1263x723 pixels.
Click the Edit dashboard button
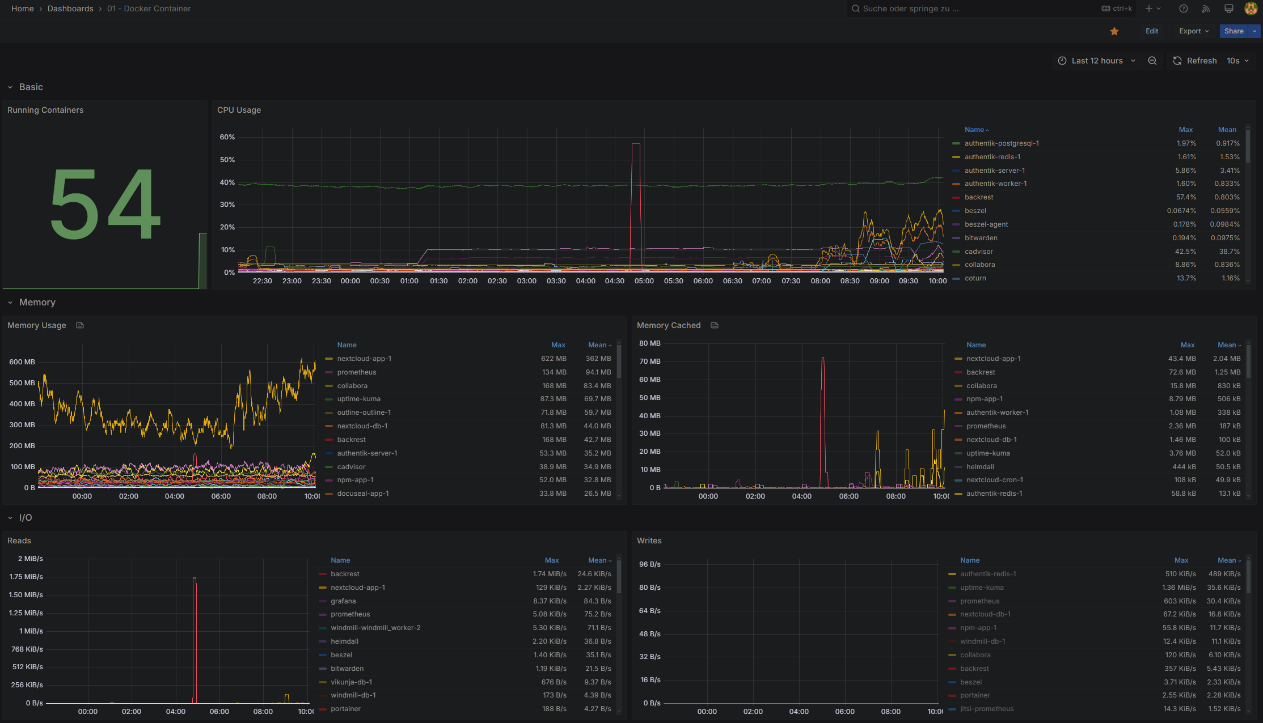click(1151, 31)
